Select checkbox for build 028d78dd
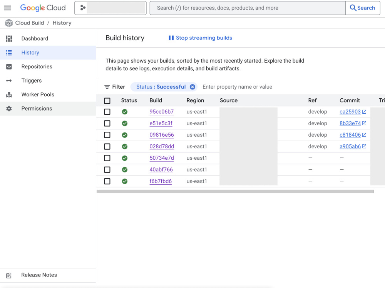 coord(107,146)
